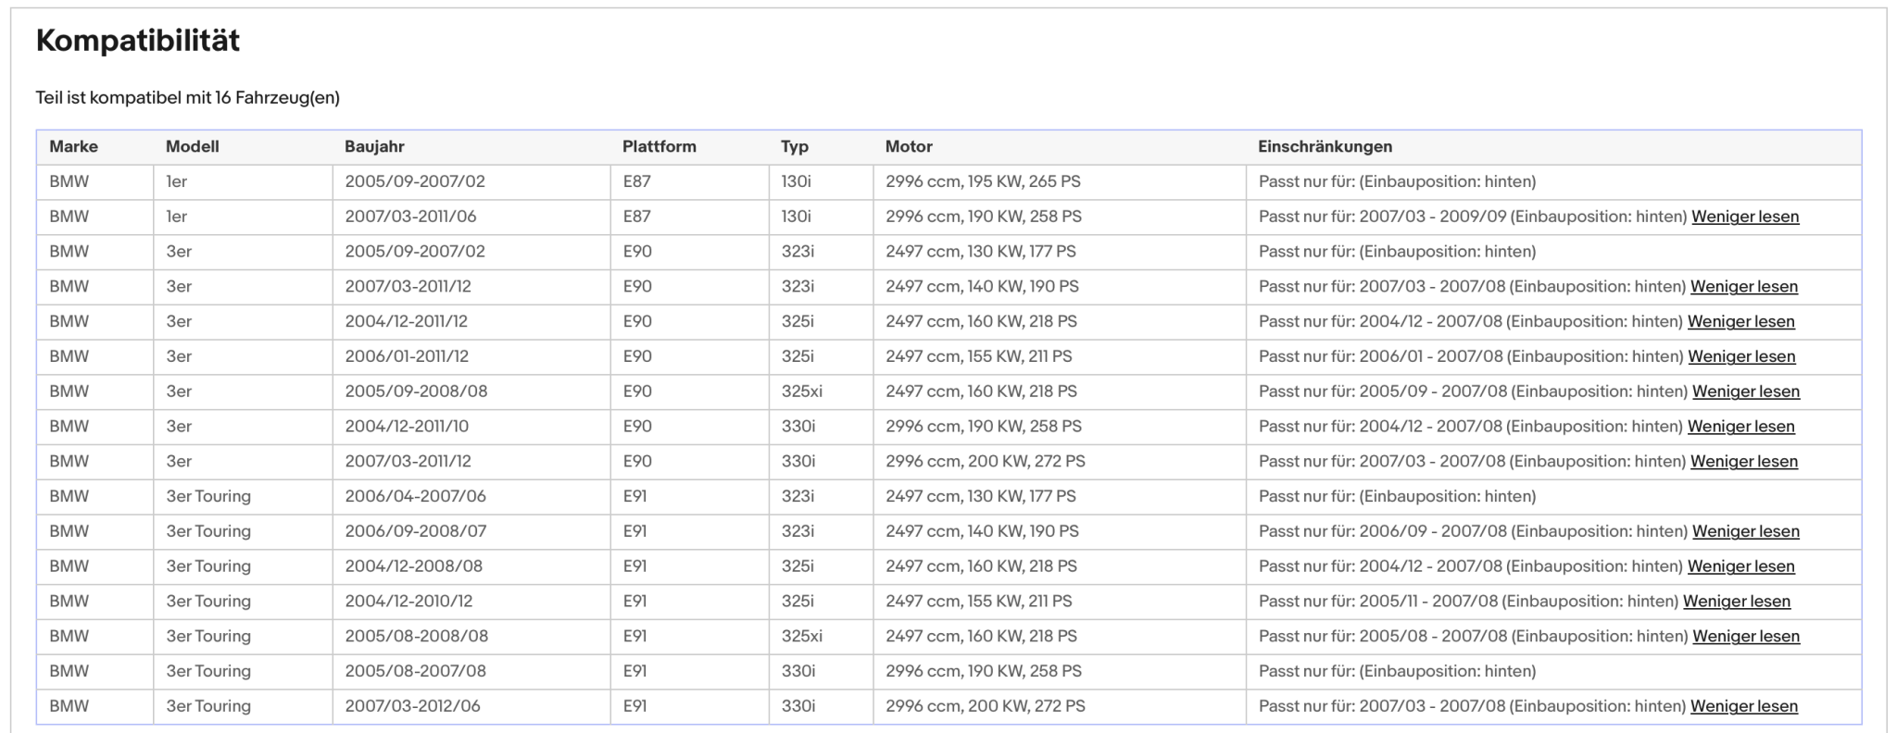Click 'Weniger lesen' for 3er 330i 2007/03-2011/12
Viewport: 1897px width, 733px height.
(1744, 462)
